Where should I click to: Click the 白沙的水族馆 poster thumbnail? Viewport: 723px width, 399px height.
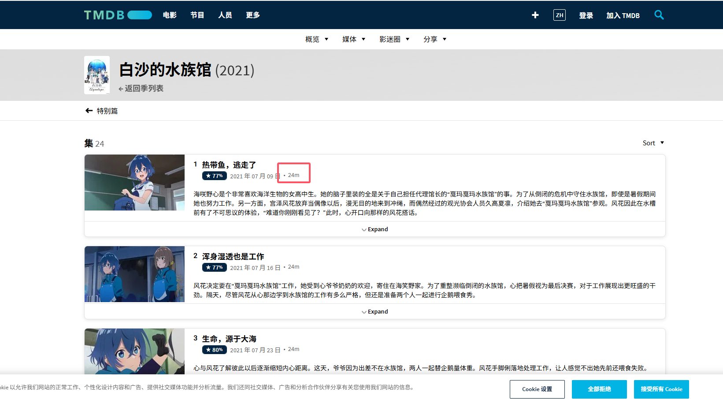[x=97, y=75]
